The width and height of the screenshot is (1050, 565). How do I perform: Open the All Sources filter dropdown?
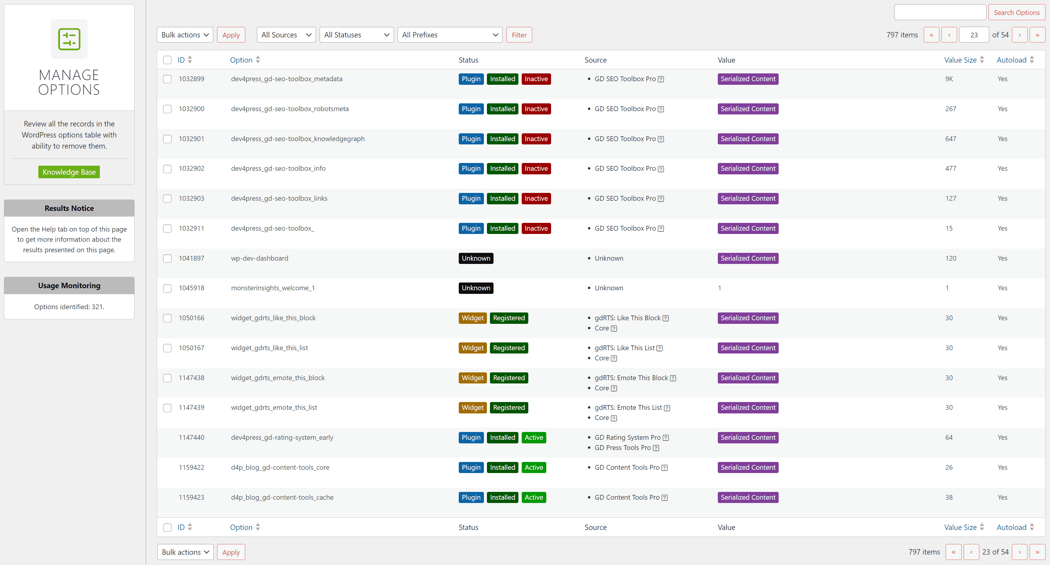tap(286, 35)
